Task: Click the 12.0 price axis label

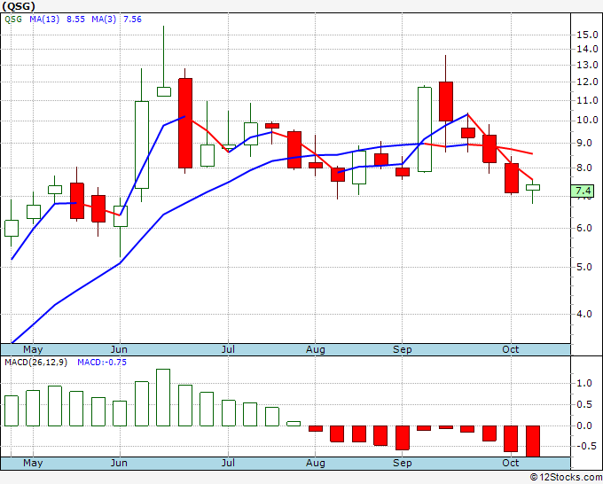Action: pyautogui.click(x=587, y=82)
